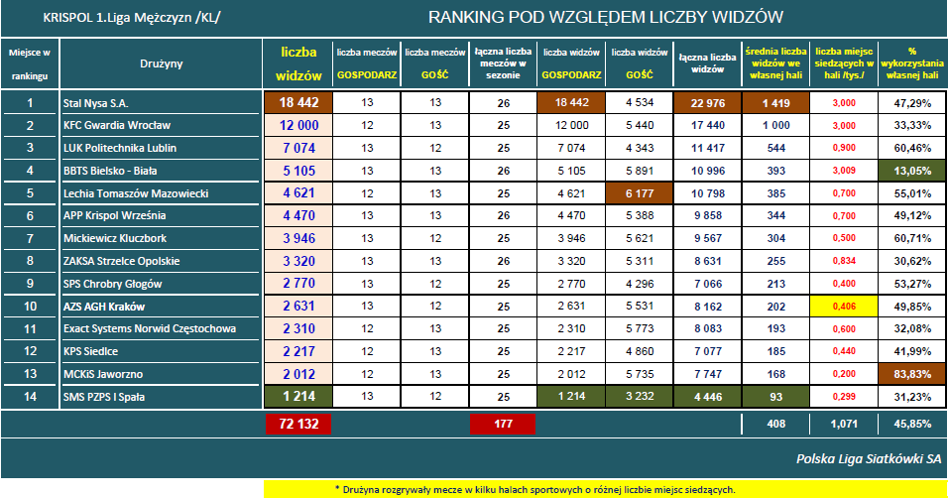Select the blue 3 946 attendance value
The height and width of the screenshot is (498, 948).
298,238
